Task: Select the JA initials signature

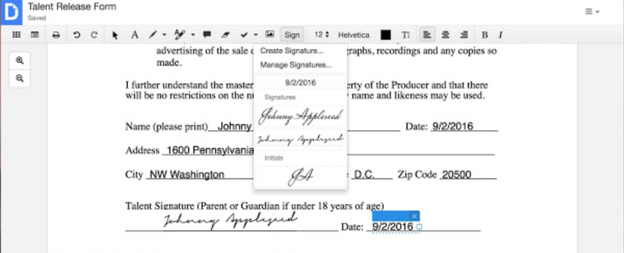Action: [x=300, y=177]
